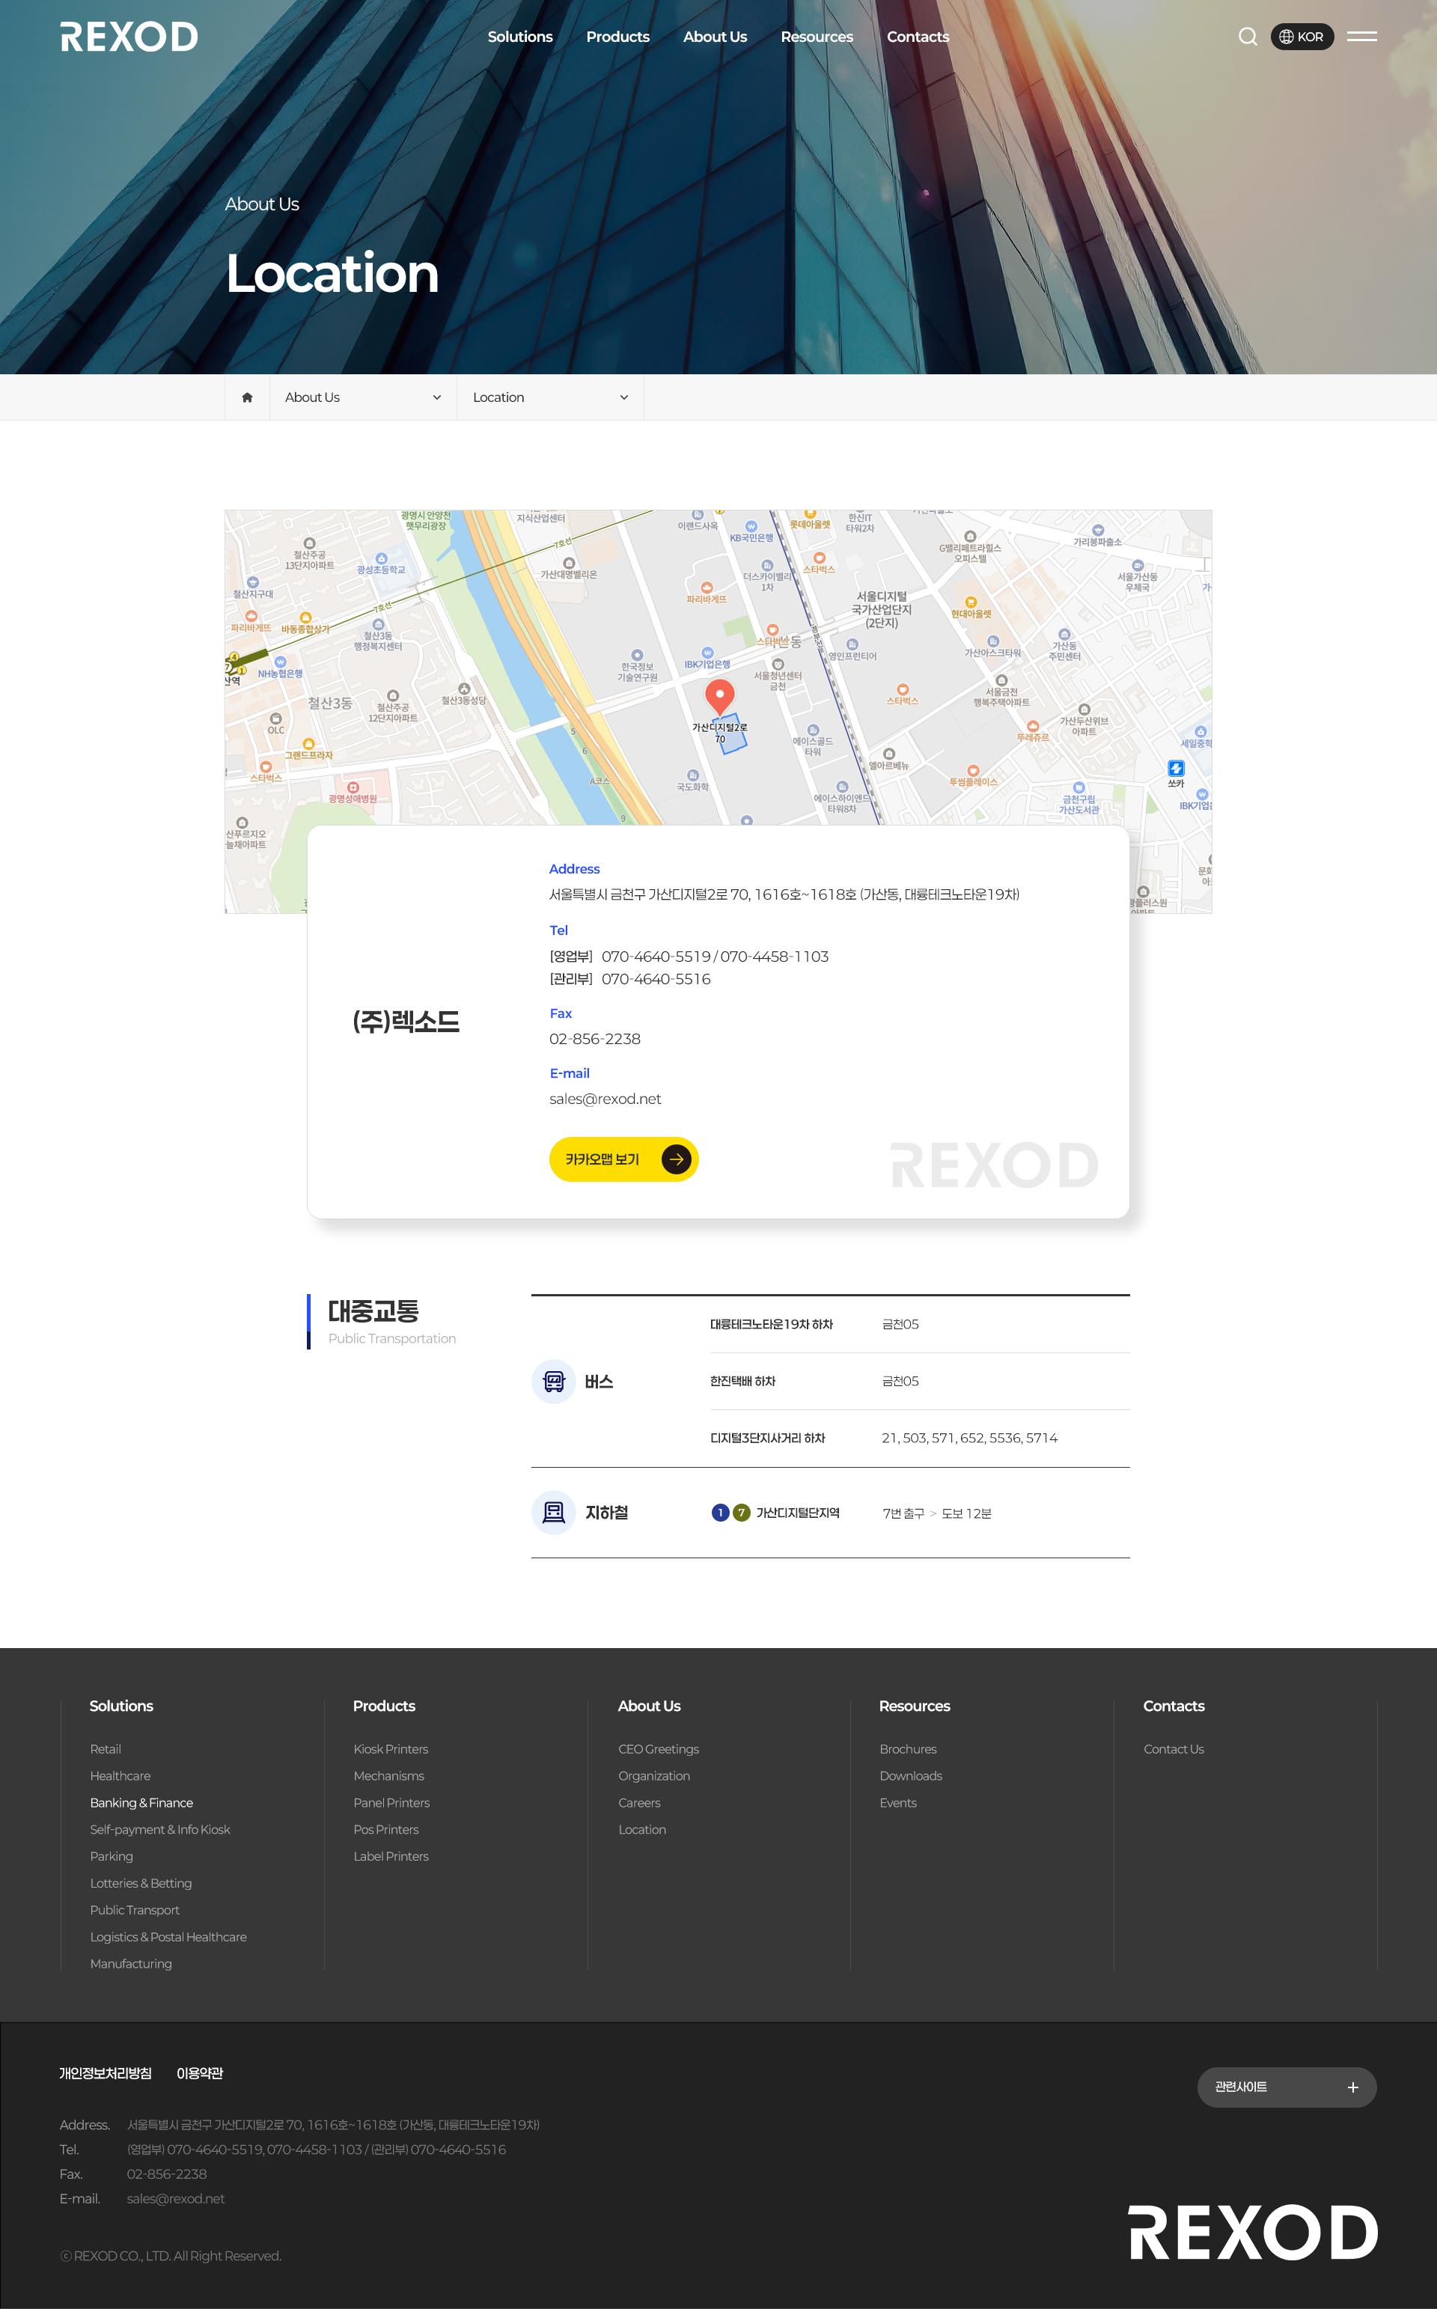Click the 서울디지털 국가산업단지 label on map

point(881,609)
